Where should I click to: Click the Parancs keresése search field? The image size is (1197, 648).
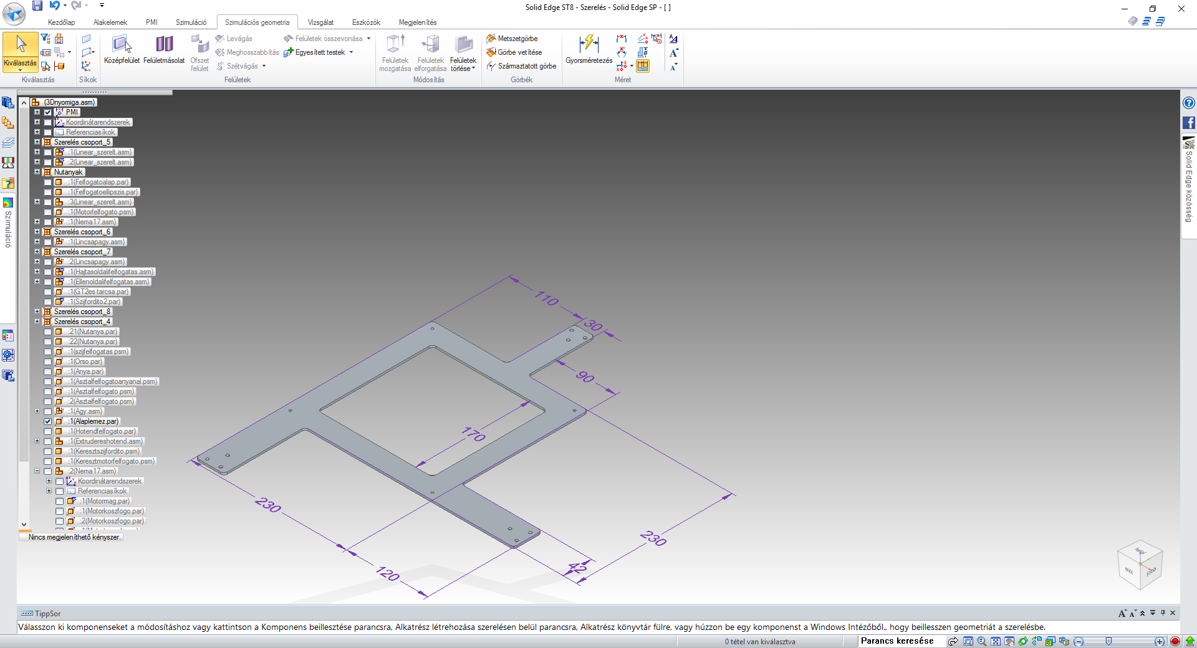click(898, 641)
